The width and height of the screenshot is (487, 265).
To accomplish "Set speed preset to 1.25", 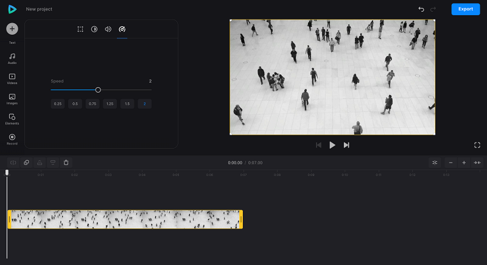I will [110, 104].
